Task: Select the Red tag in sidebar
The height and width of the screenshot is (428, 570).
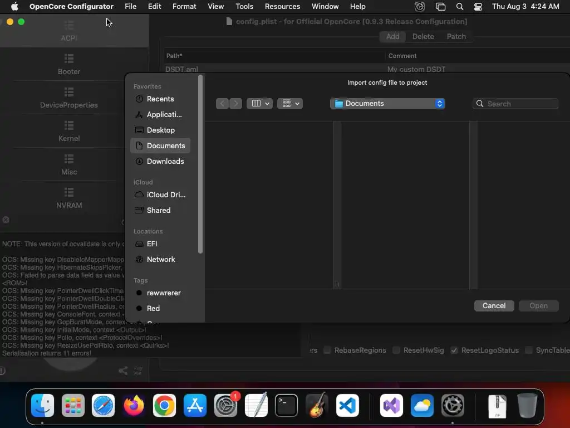Action: point(160,309)
